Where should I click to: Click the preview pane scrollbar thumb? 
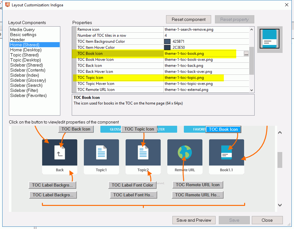pyautogui.click(x=280, y=160)
